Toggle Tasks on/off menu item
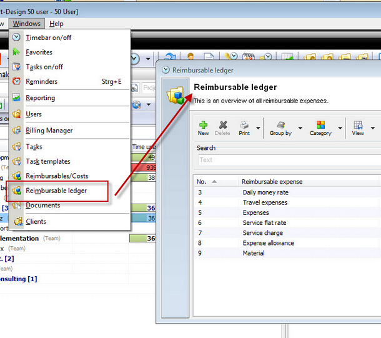This screenshot has height=338, width=381. click(x=44, y=67)
